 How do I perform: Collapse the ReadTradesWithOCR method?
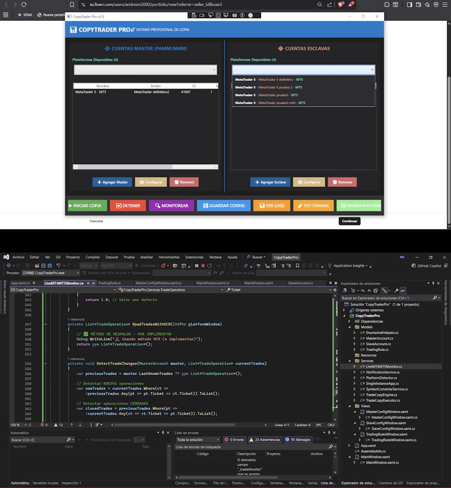point(46,324)
